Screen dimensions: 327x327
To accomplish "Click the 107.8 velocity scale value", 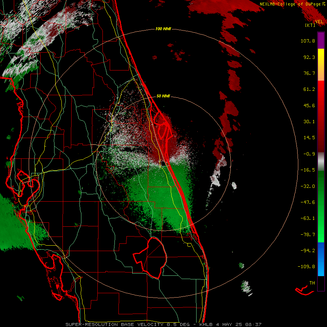I will (308, 41).
